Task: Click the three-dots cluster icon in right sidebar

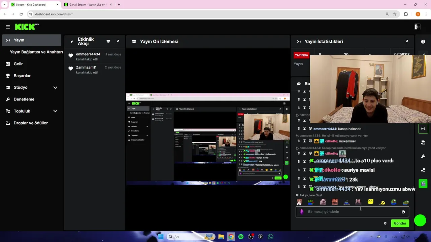Action: [423, 170]
